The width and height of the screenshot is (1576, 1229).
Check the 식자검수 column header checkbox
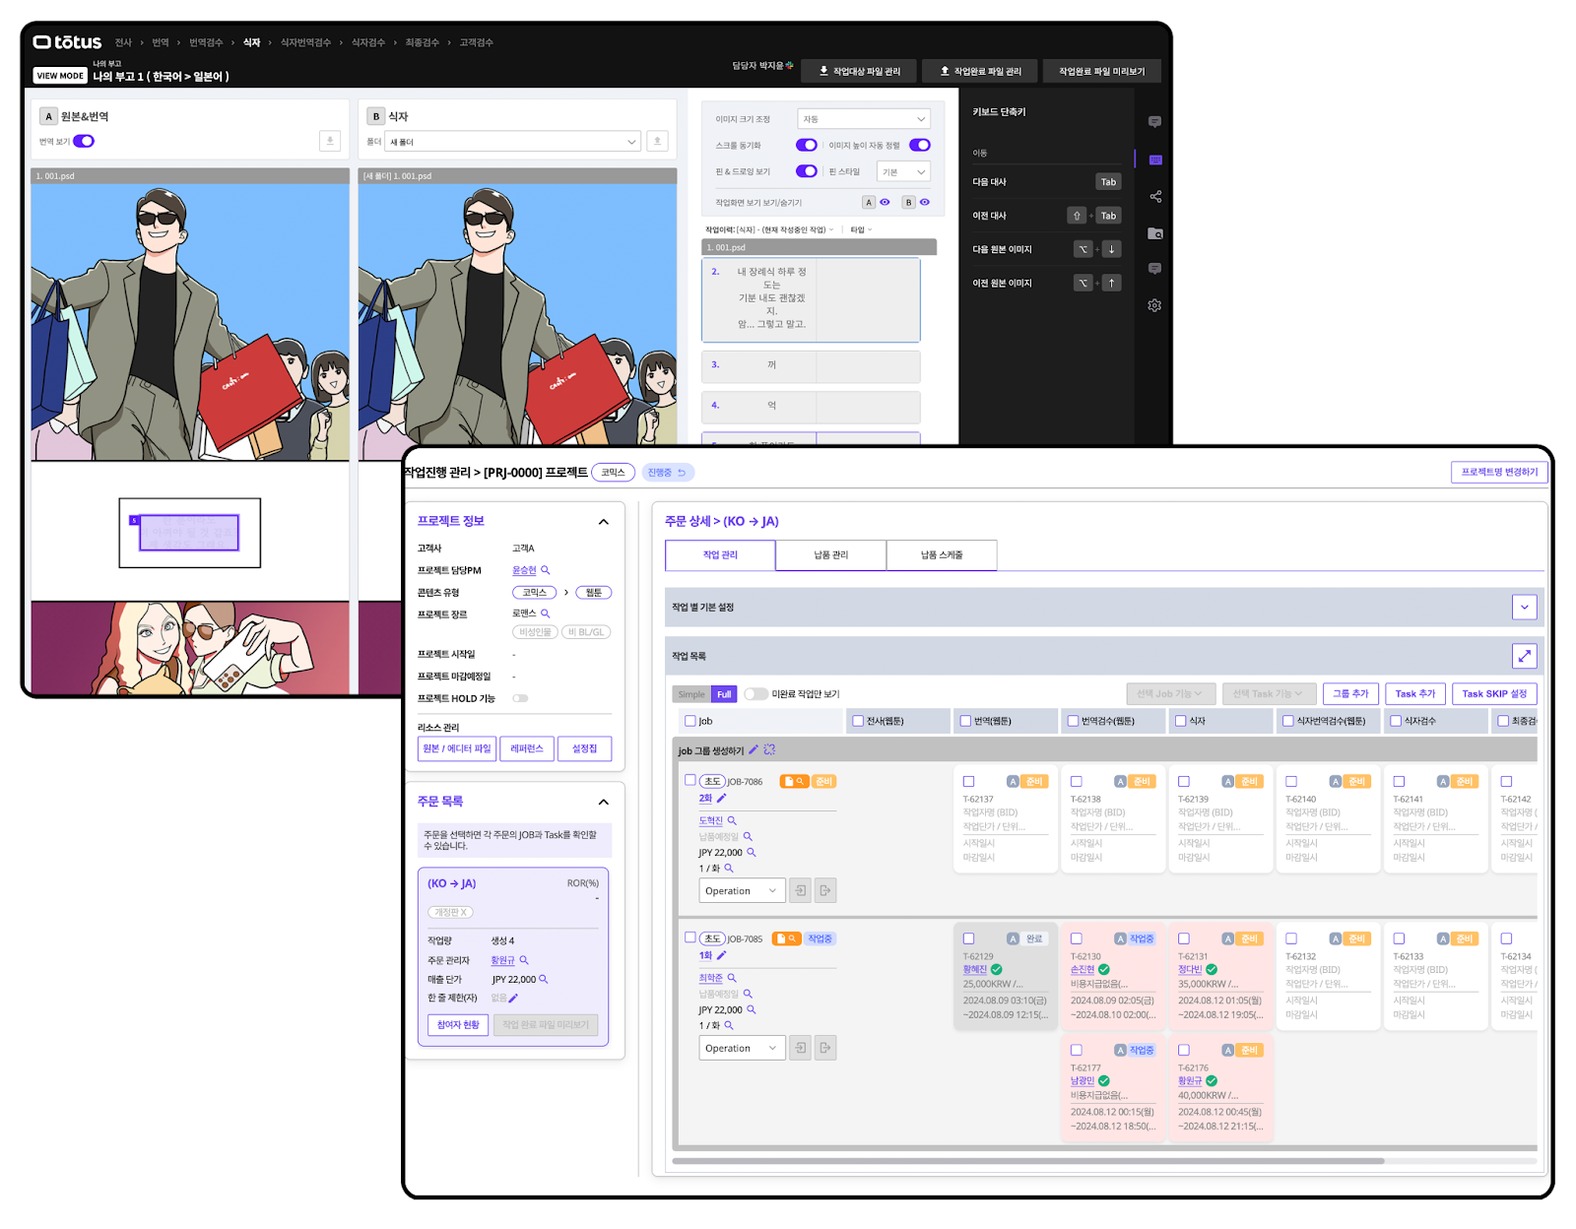(x=1396, y=721)
